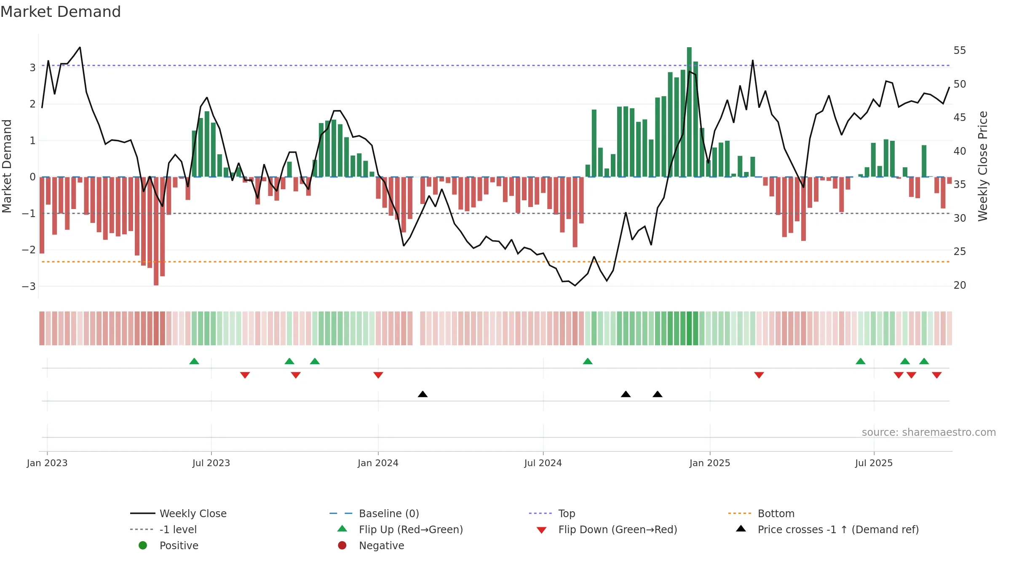Click the 20 price axis tick label
This screenshot has height=569, width=1011.
tap(960, 285)
